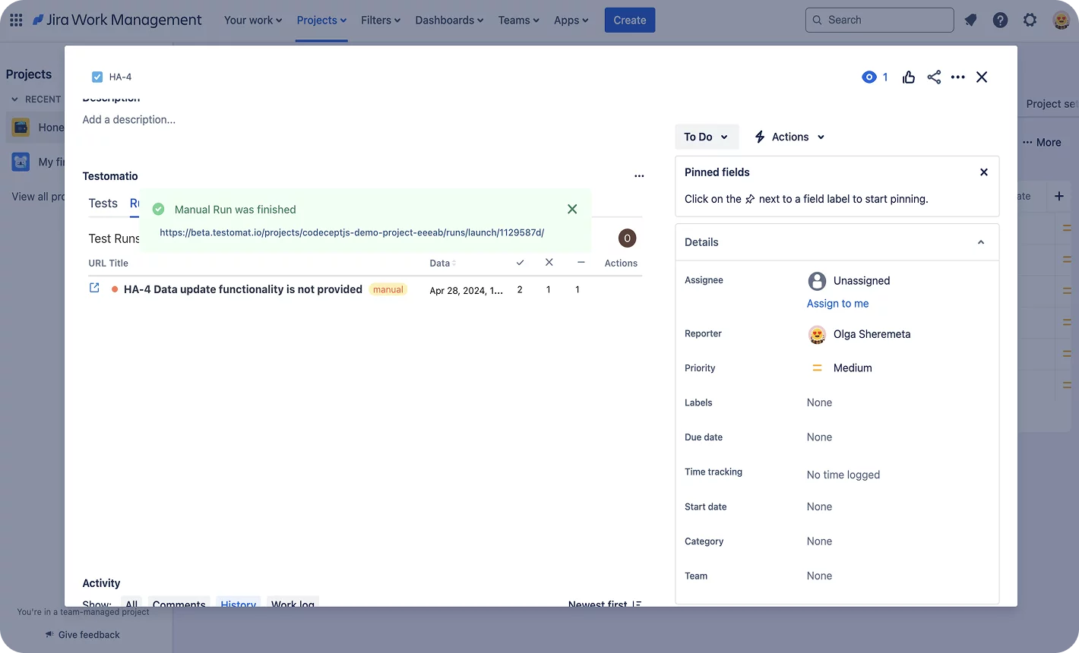Open the help question mark icon

(x=1000, y=21)
